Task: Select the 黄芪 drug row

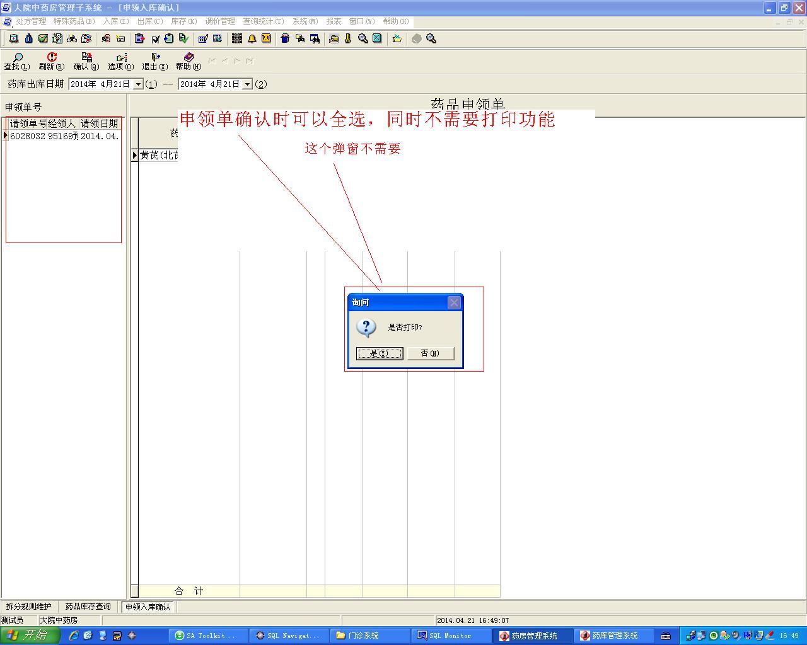Action: tap(159, 155)
